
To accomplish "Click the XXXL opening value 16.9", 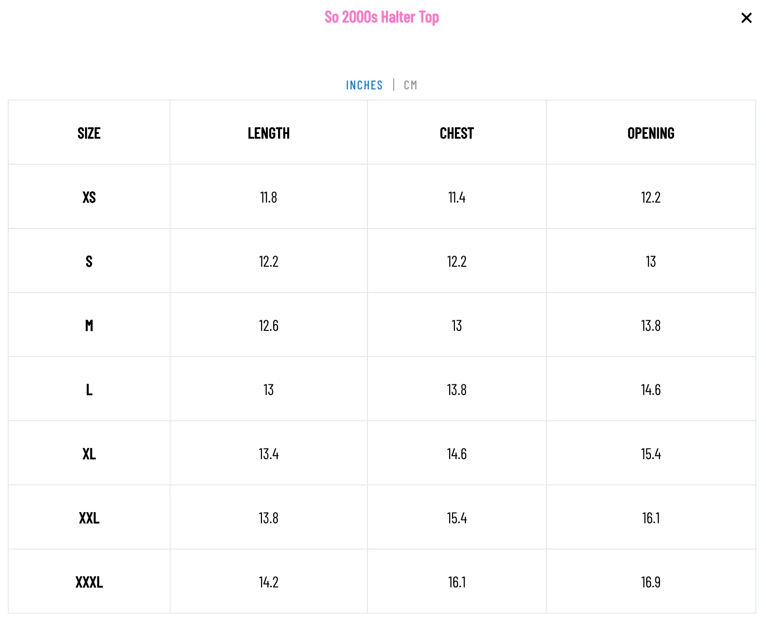I will click(651, 582).
